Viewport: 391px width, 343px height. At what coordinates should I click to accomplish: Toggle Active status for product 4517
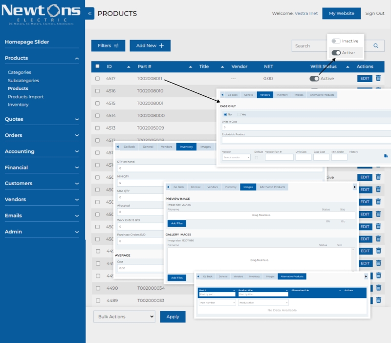pyautogui.click(x=314, y=78)
